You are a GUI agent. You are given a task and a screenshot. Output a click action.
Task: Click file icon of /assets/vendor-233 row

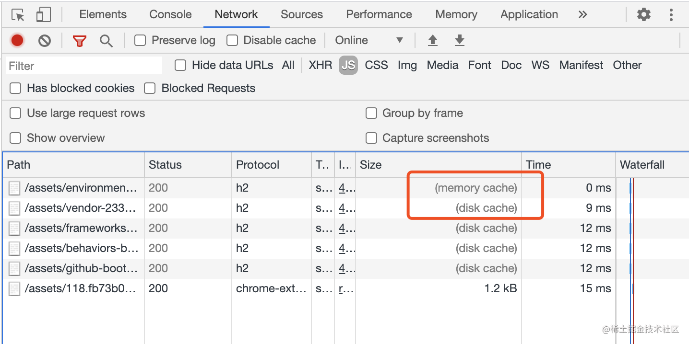[14, 208]
